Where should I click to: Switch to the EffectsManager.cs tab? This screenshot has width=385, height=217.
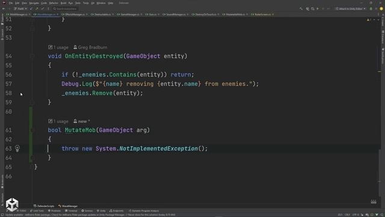tap(75, 14)
